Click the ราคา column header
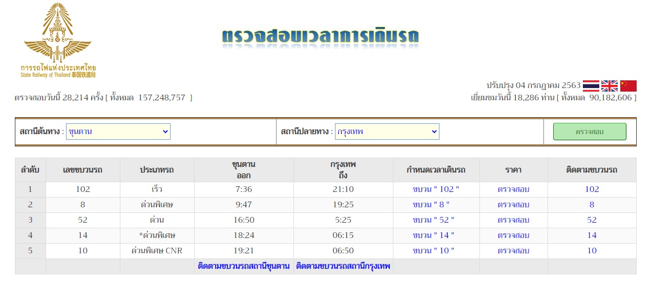This screenshot has height=282, width=651. [513, 170]
